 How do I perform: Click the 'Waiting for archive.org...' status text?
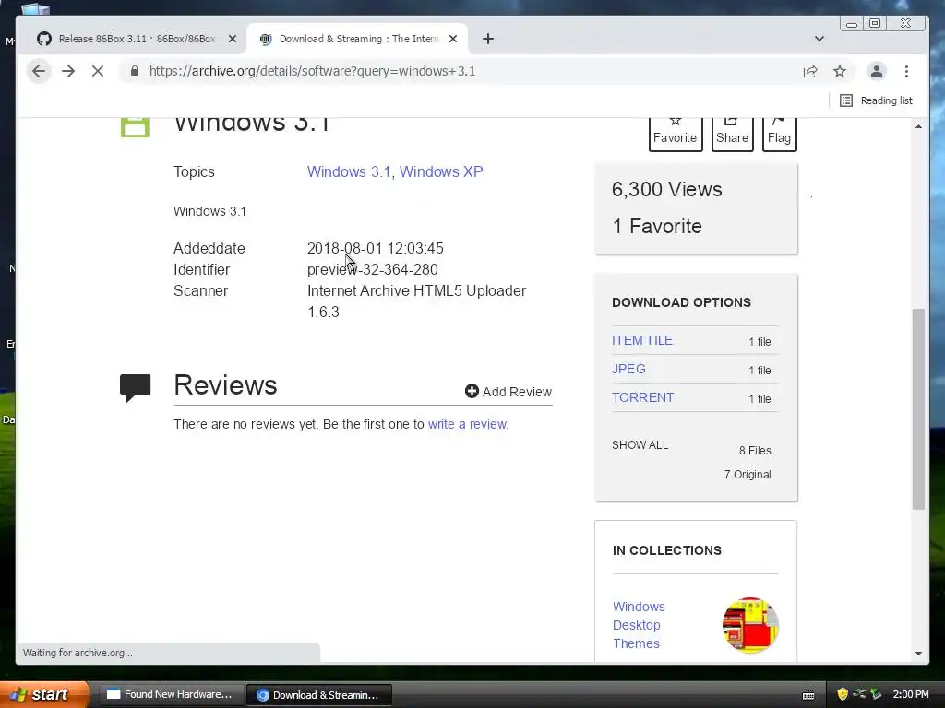point(78,653)
